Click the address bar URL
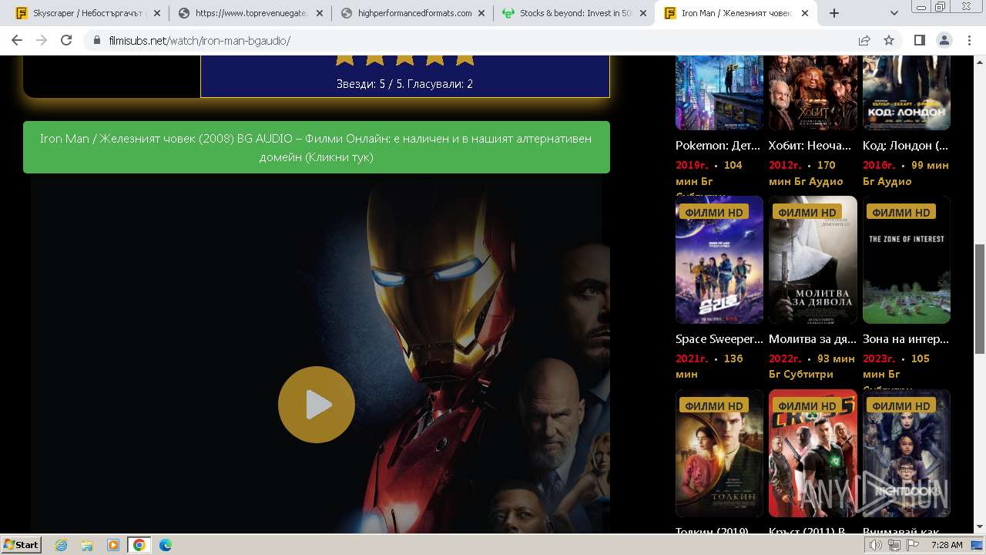Viewport: 986px width, 555px height. pos(200,40)
